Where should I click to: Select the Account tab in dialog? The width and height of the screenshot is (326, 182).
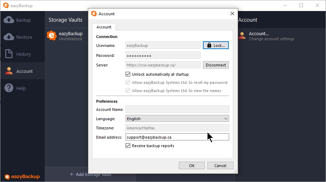pos(104,27)
